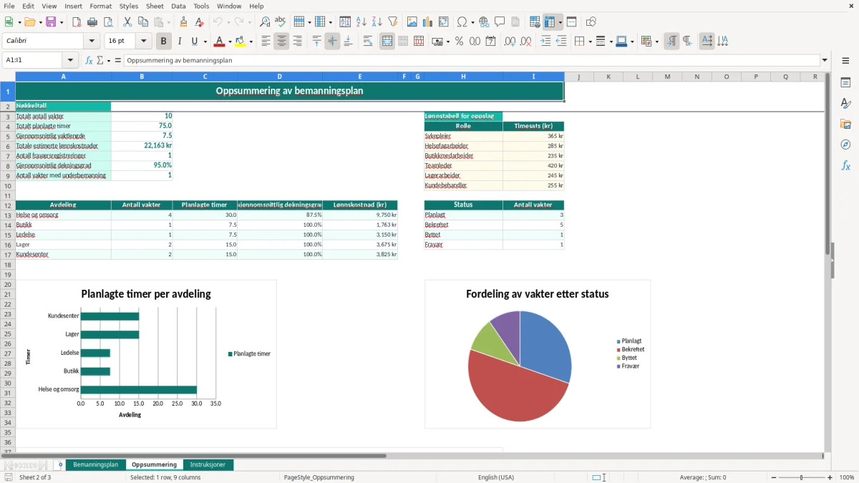Viewport: 859px width, 483px height.
Task: Expand the Name Box dropdown
Action: pos(70,60)
